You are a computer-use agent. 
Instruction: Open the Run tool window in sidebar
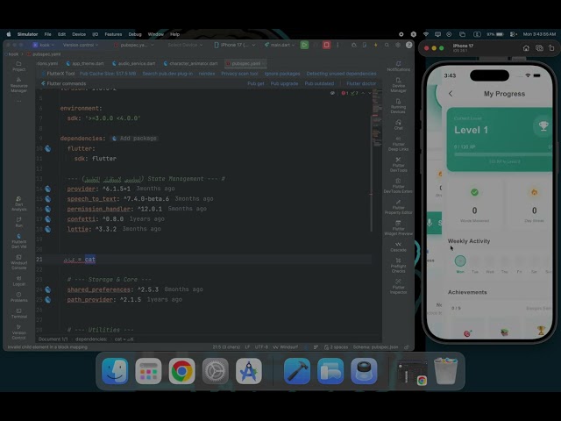coord(18,222)
